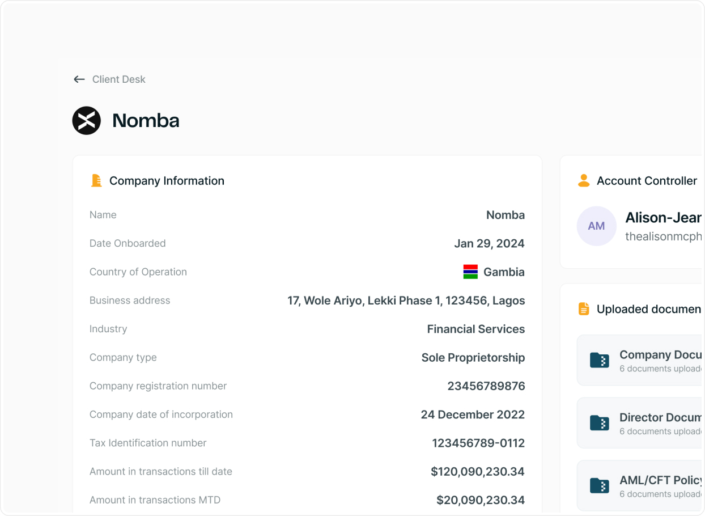Click the Nomba page heading
This screenshot has width=705, height=516.
tap(146, 120)
